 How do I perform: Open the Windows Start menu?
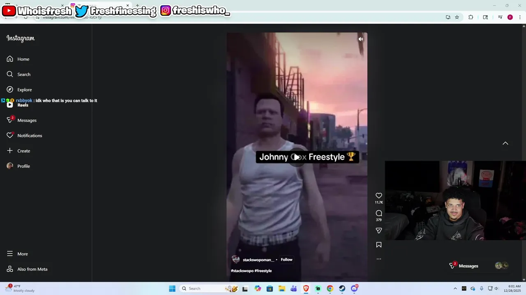(172, 288)
